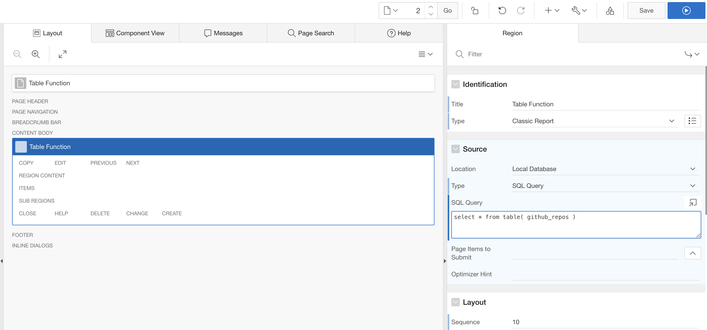Collapse the Source section
Image resolution: width=707 pixels, height=330 pixels.
pyautogui.click(x=456, y=149)
